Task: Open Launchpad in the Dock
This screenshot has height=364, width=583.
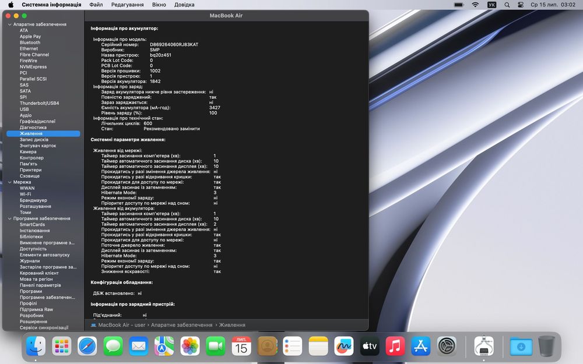Action: pos(61,346)
